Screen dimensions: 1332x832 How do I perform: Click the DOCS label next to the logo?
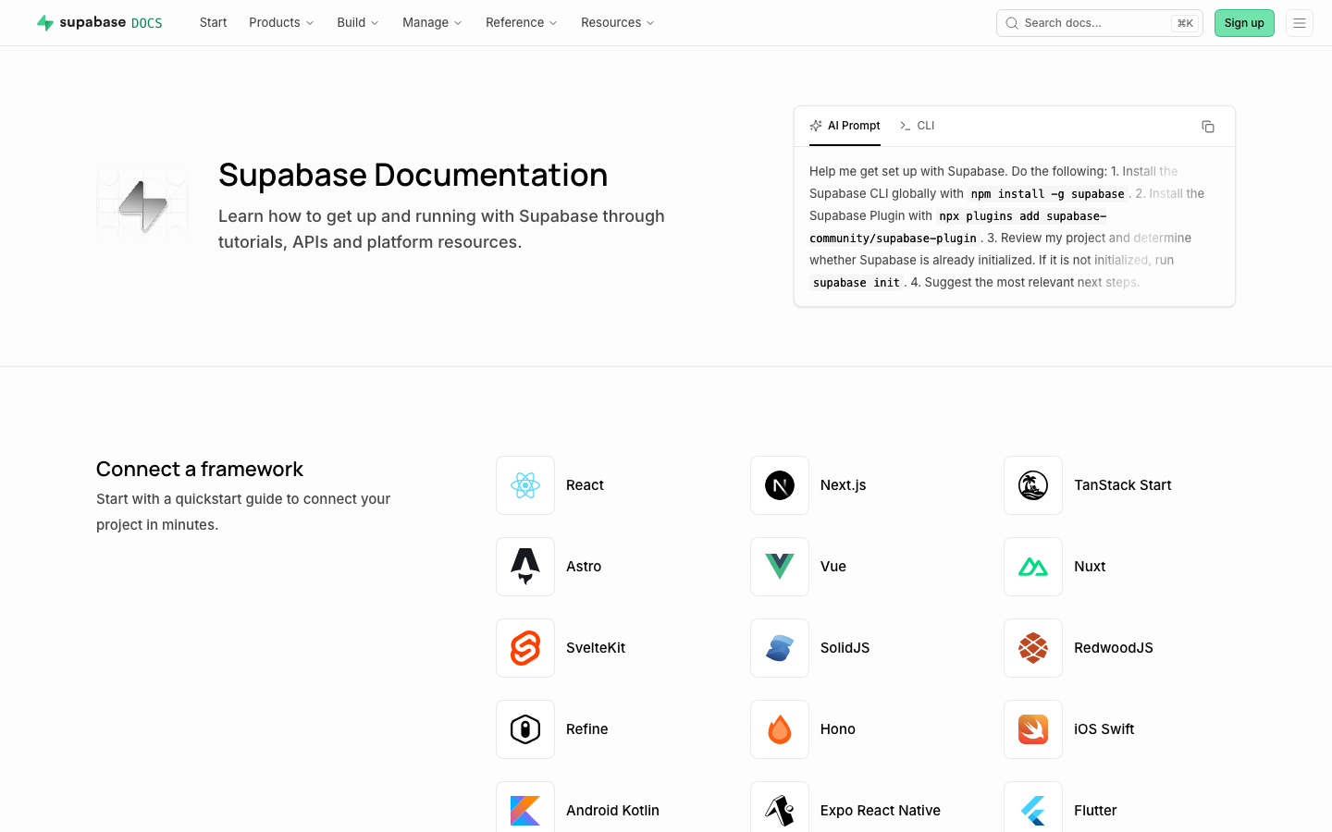click(147, 23)
